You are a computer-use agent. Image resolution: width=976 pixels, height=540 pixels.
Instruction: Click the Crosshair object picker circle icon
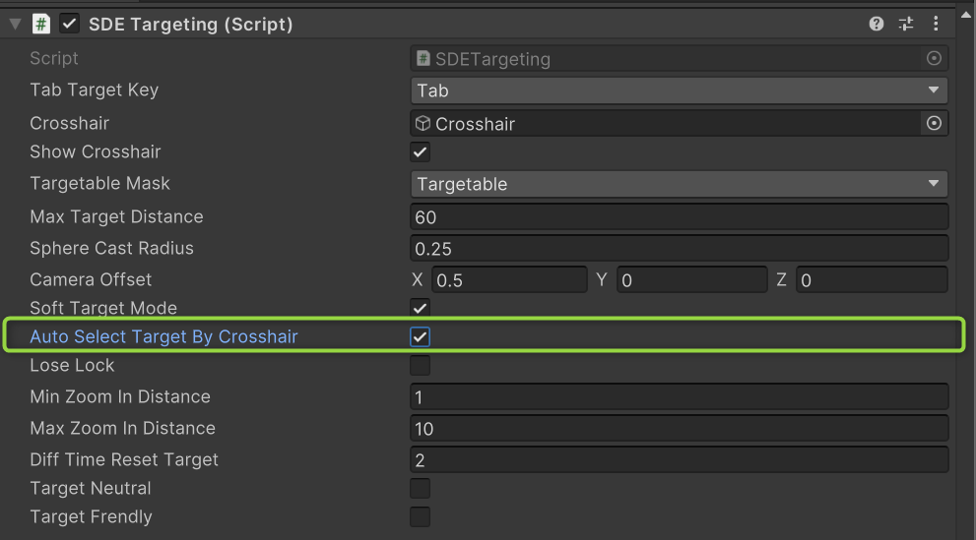(934, 124)
